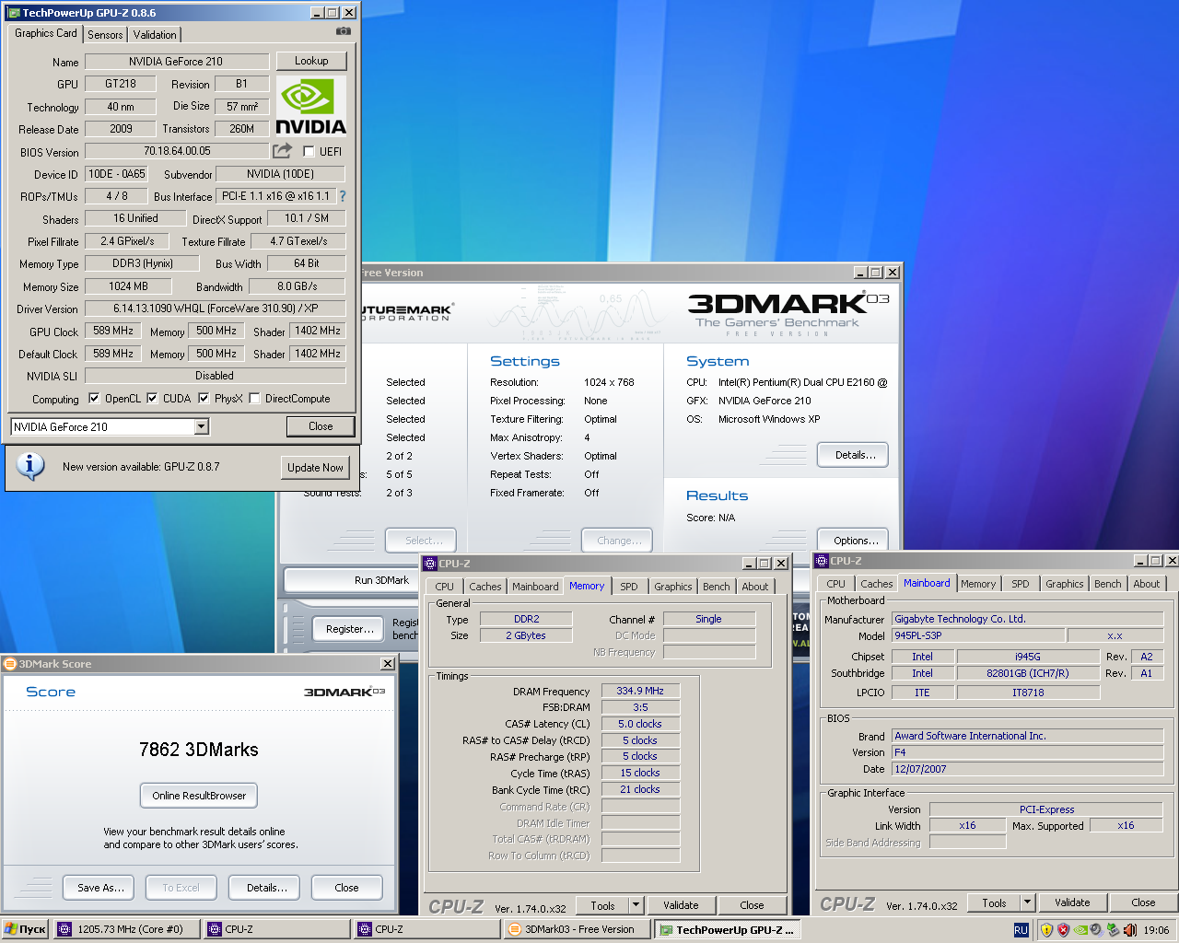Screen dimensions: 1179x943
Task: Toggle the PhysX checkbox
Action: 204,399
